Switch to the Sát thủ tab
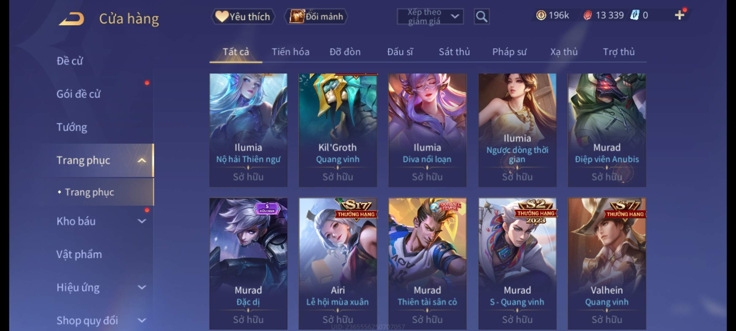Viewport: 736px width, 331px height. coord(454,52)
